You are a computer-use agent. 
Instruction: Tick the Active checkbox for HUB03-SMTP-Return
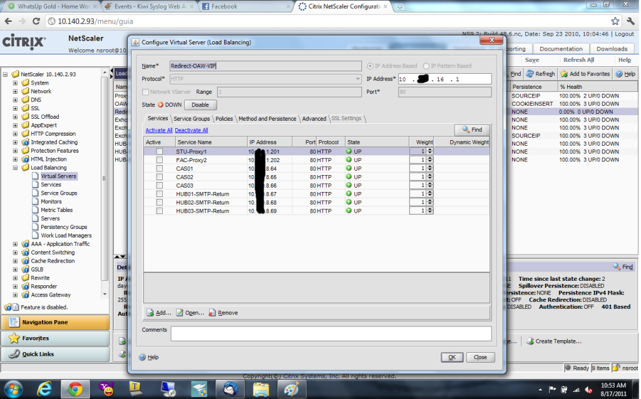(159, 211)
